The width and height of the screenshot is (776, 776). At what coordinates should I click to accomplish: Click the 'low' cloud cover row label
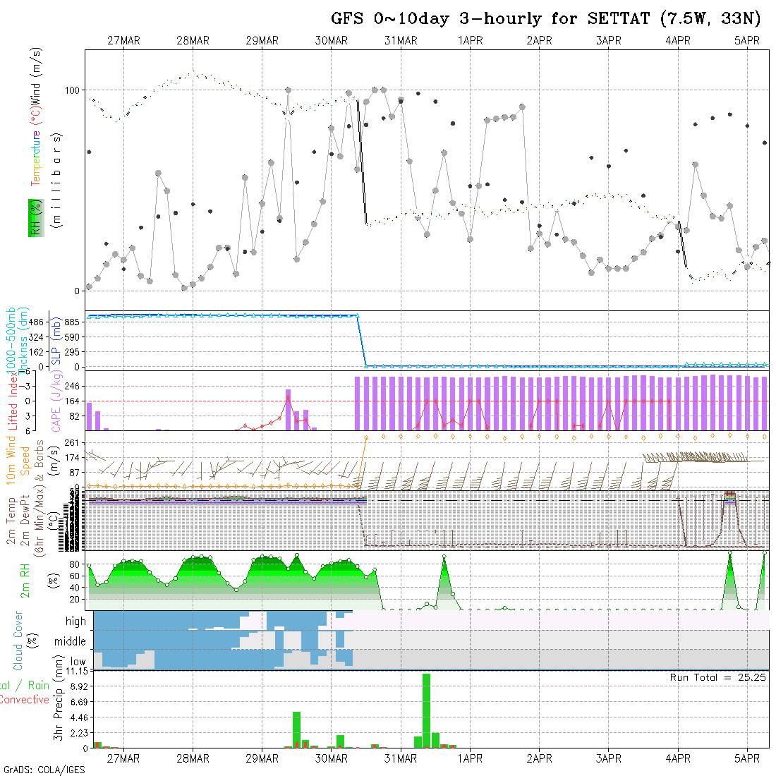pos(78,662)
